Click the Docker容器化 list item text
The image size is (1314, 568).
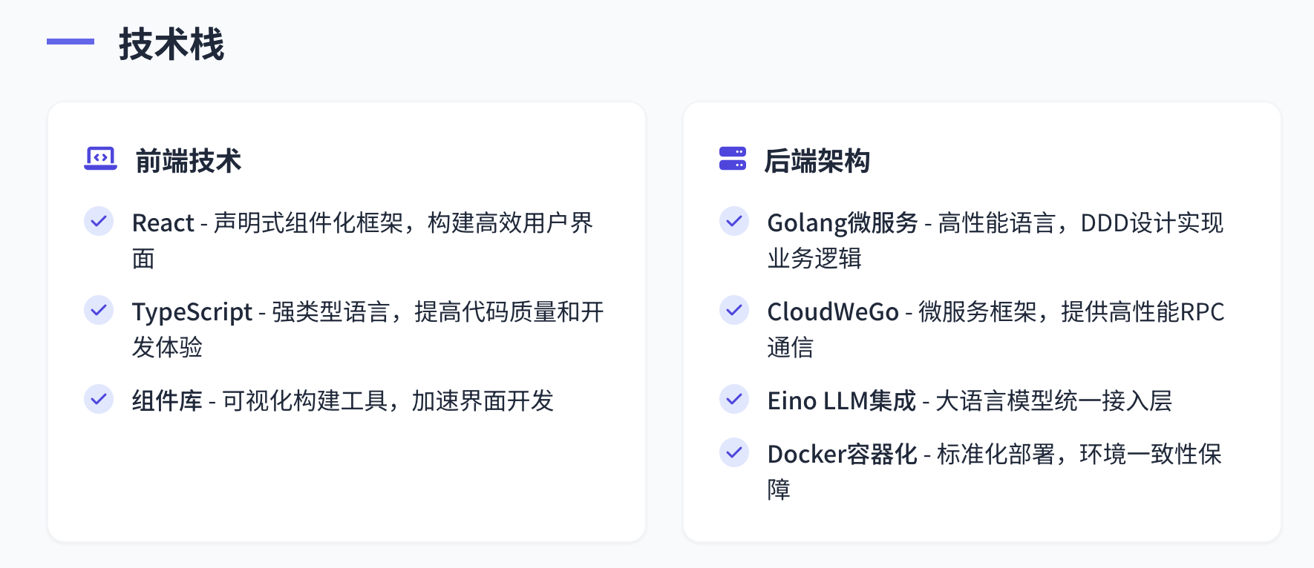(x=994, y=455)
